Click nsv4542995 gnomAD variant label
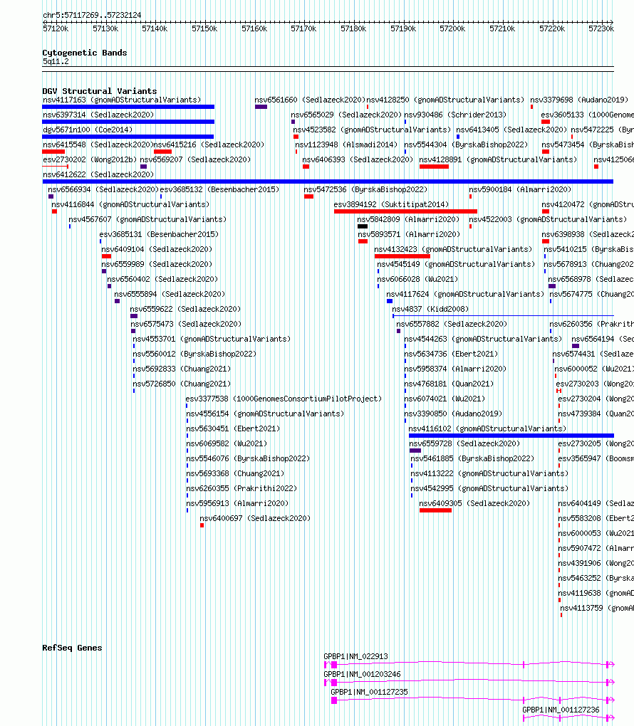 pos(489,488)
